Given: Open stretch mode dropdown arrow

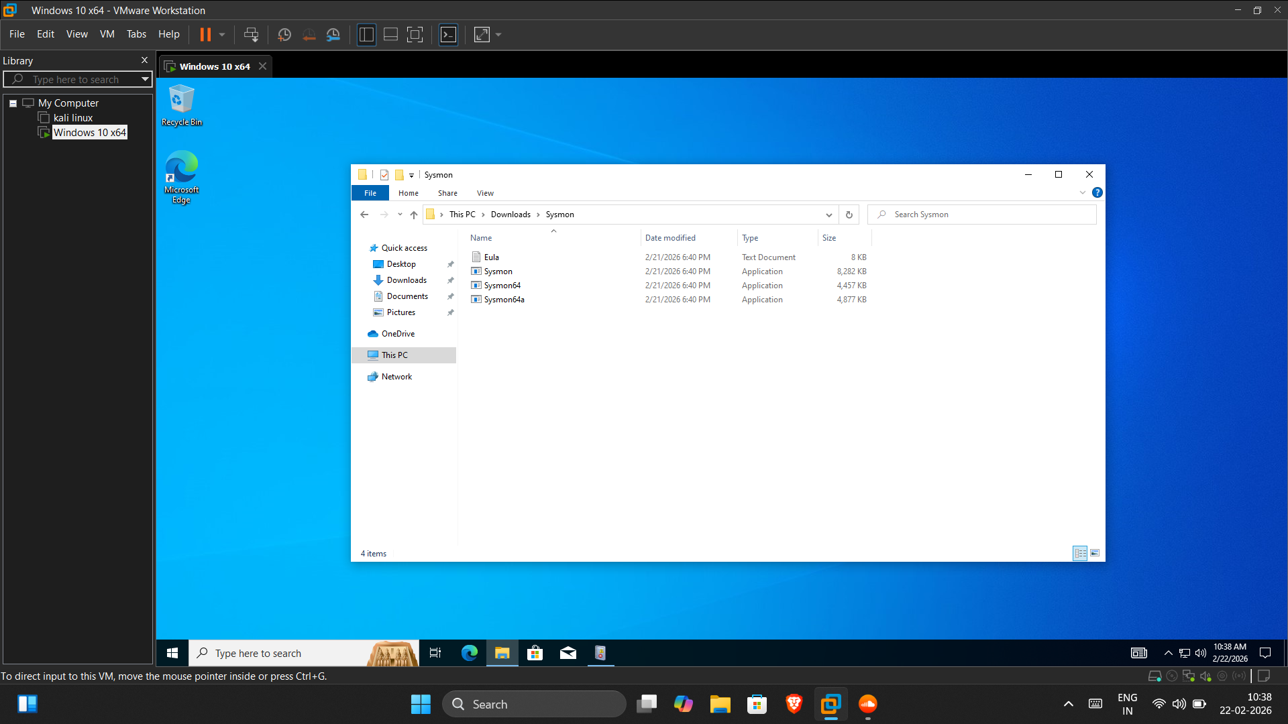Looking at the screenshot, I should [x=498, y=34].
